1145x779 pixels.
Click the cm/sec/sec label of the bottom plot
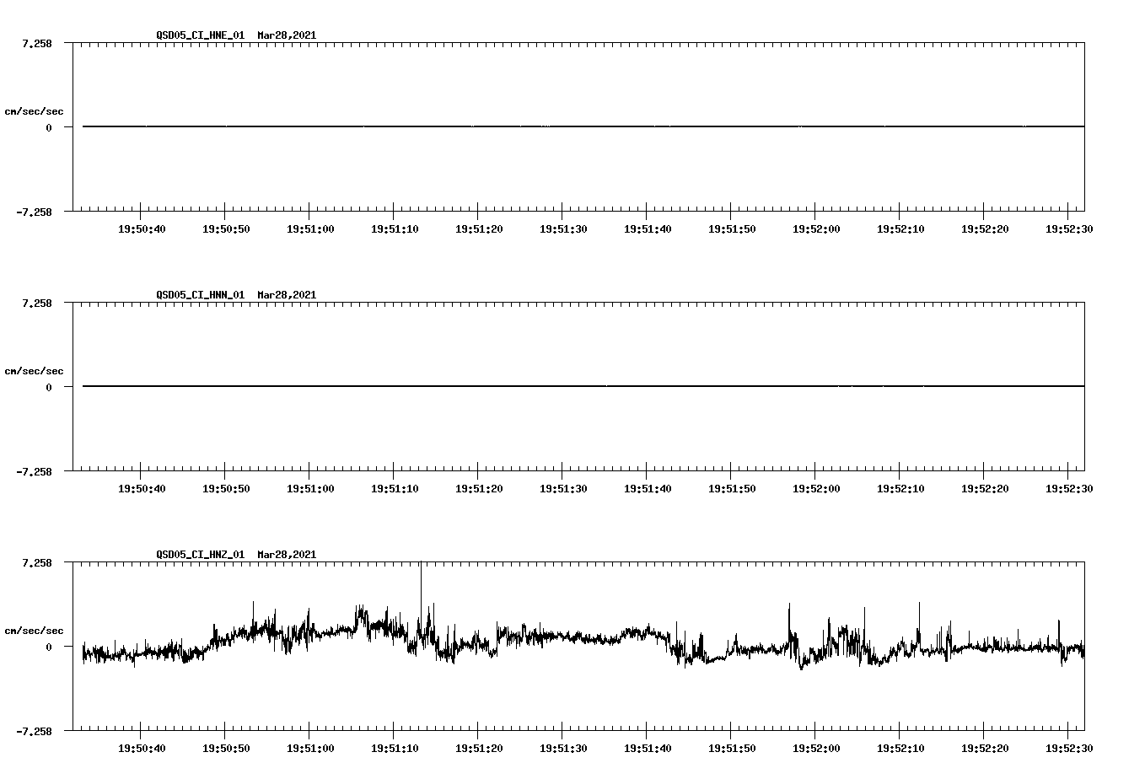pyautogui.click(x=35, y=629)
